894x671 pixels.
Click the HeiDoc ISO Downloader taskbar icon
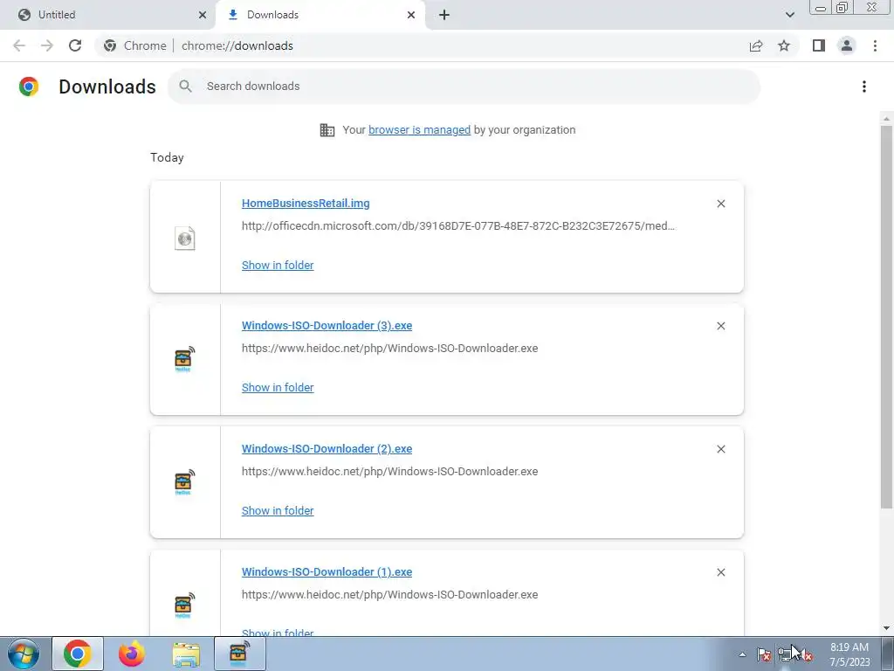[240, 654]
